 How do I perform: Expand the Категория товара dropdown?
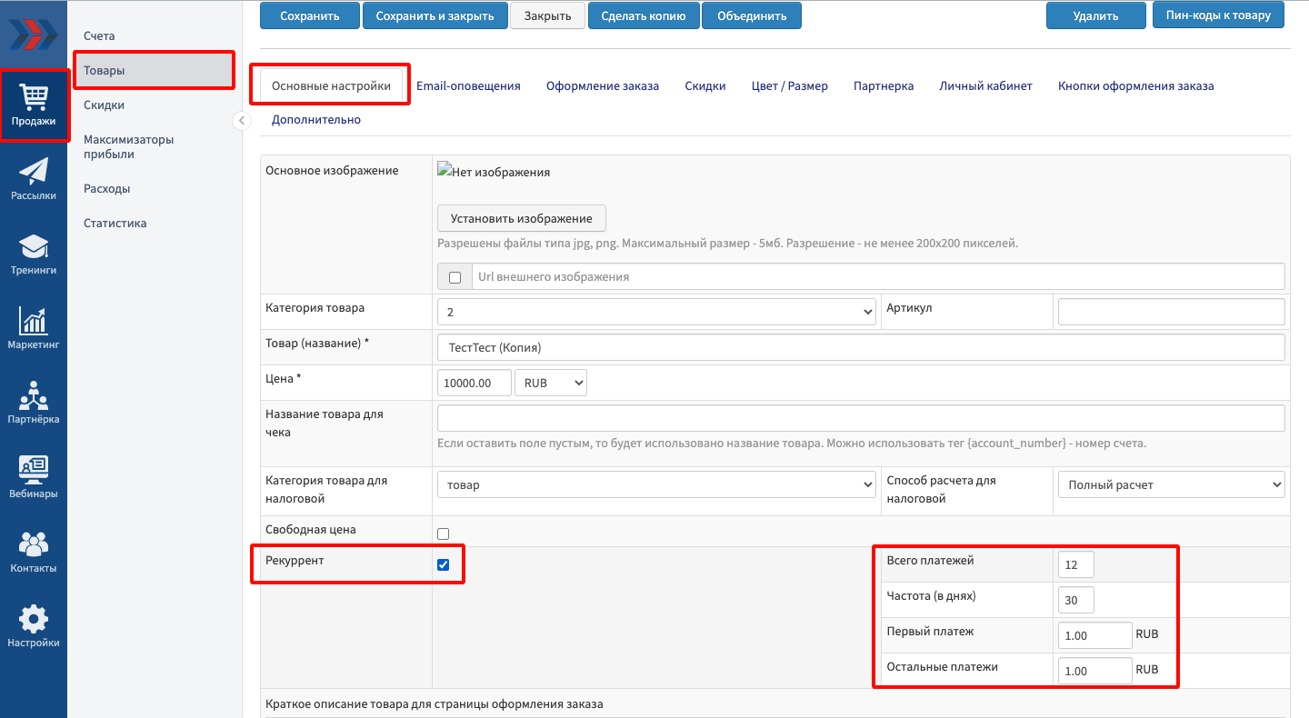click(656, 311)
